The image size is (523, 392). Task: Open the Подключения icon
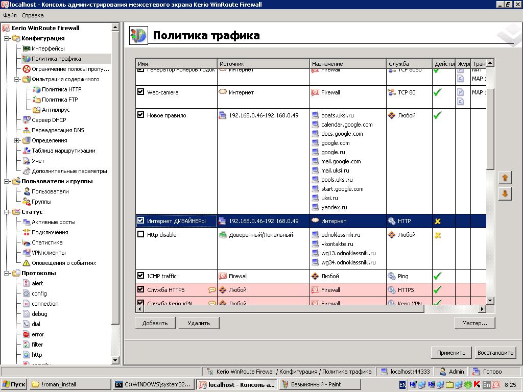point(27,232)
